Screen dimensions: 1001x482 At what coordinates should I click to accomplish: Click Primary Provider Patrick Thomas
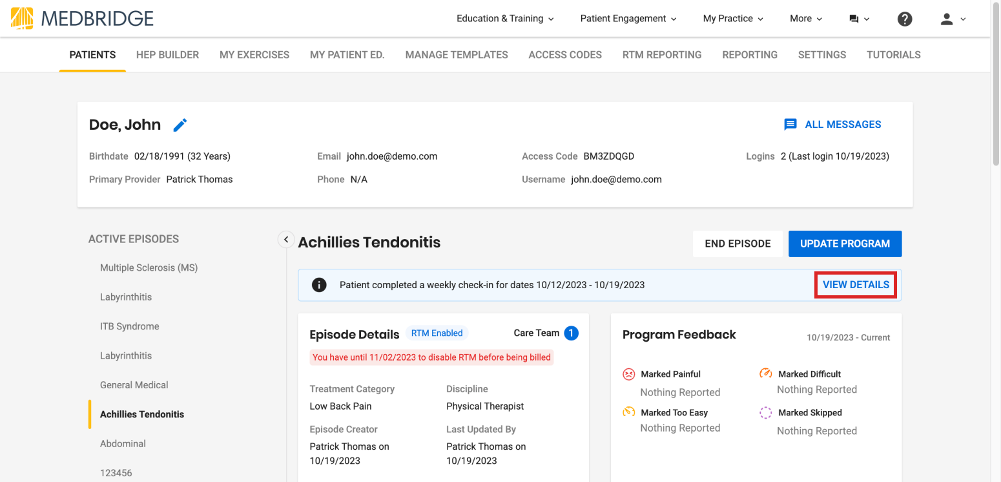pyautogui.click(x=199, y=180)
